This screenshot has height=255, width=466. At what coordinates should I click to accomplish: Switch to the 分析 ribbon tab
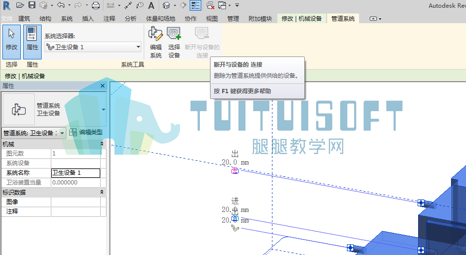click(x=131, y=19)
